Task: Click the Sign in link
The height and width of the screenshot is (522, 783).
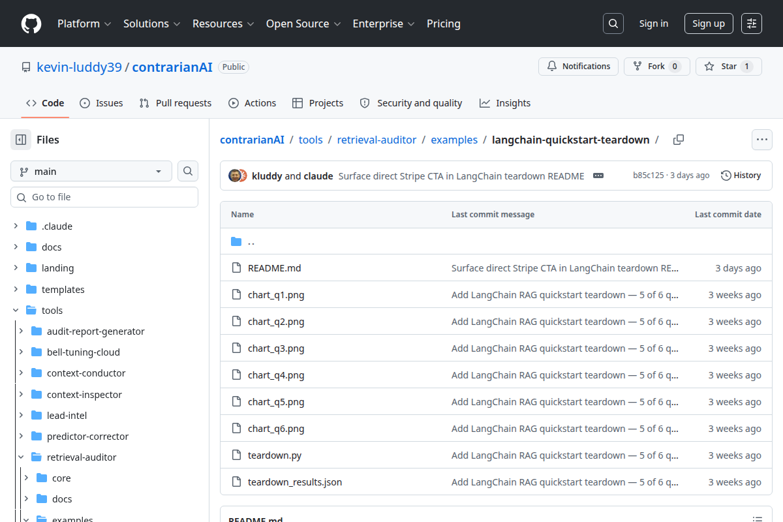Action: pos(654,23)
